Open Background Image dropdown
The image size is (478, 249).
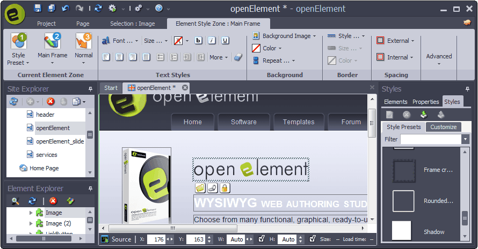tap(284, 36)
